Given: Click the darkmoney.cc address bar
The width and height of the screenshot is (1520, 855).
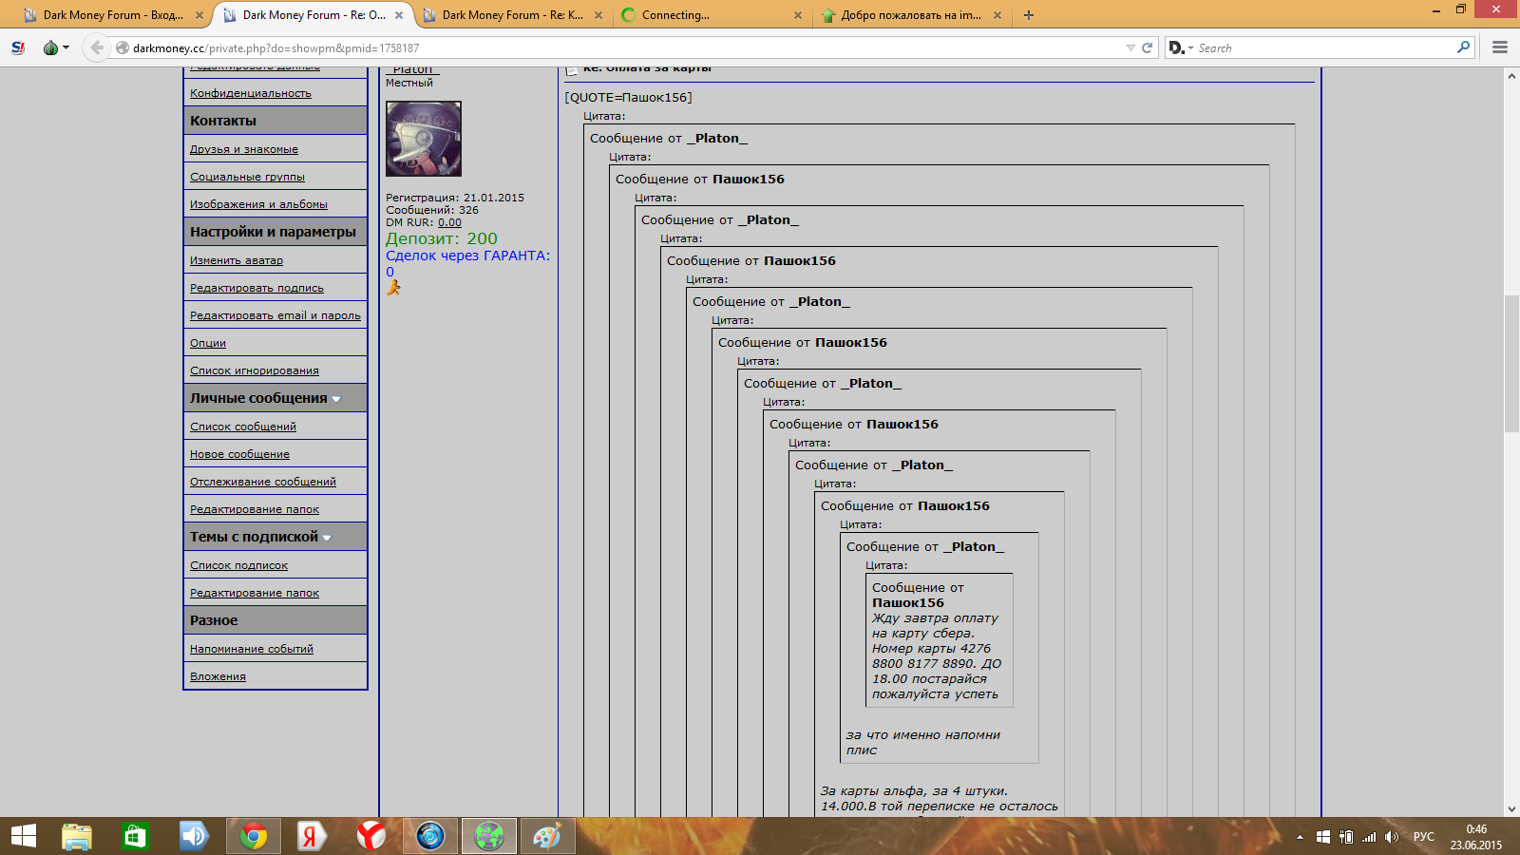Looking at the screenshot, I should pyautogui.click(x=617, y=47).
